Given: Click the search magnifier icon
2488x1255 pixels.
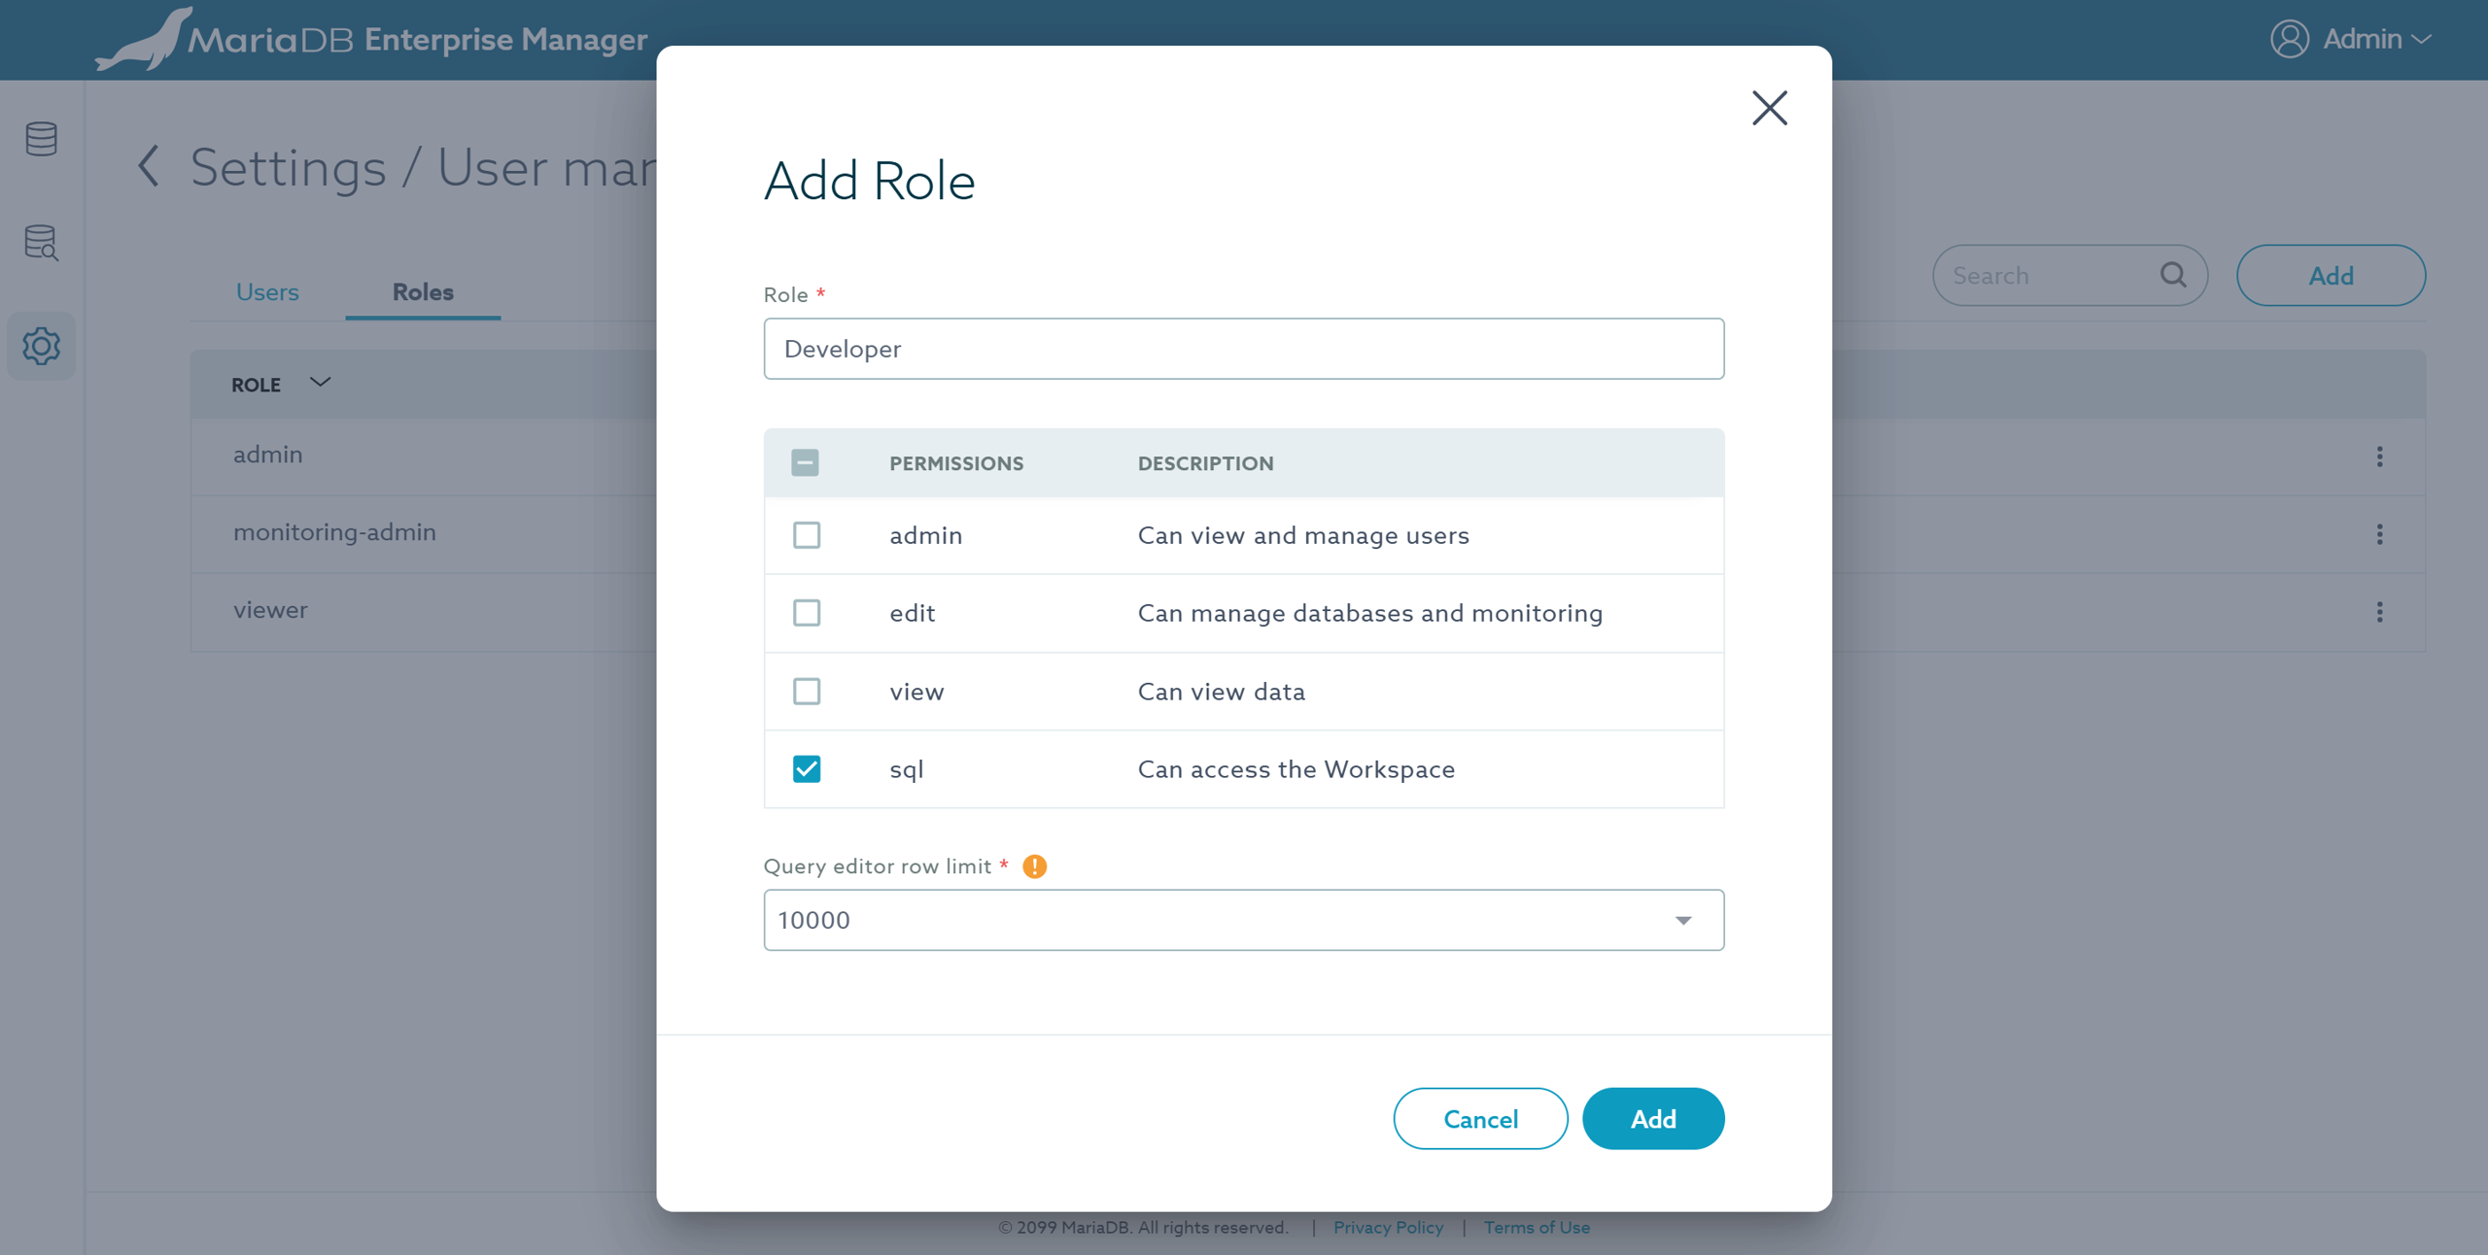Looking at the screenshot, I should [x=2173, y=275].
